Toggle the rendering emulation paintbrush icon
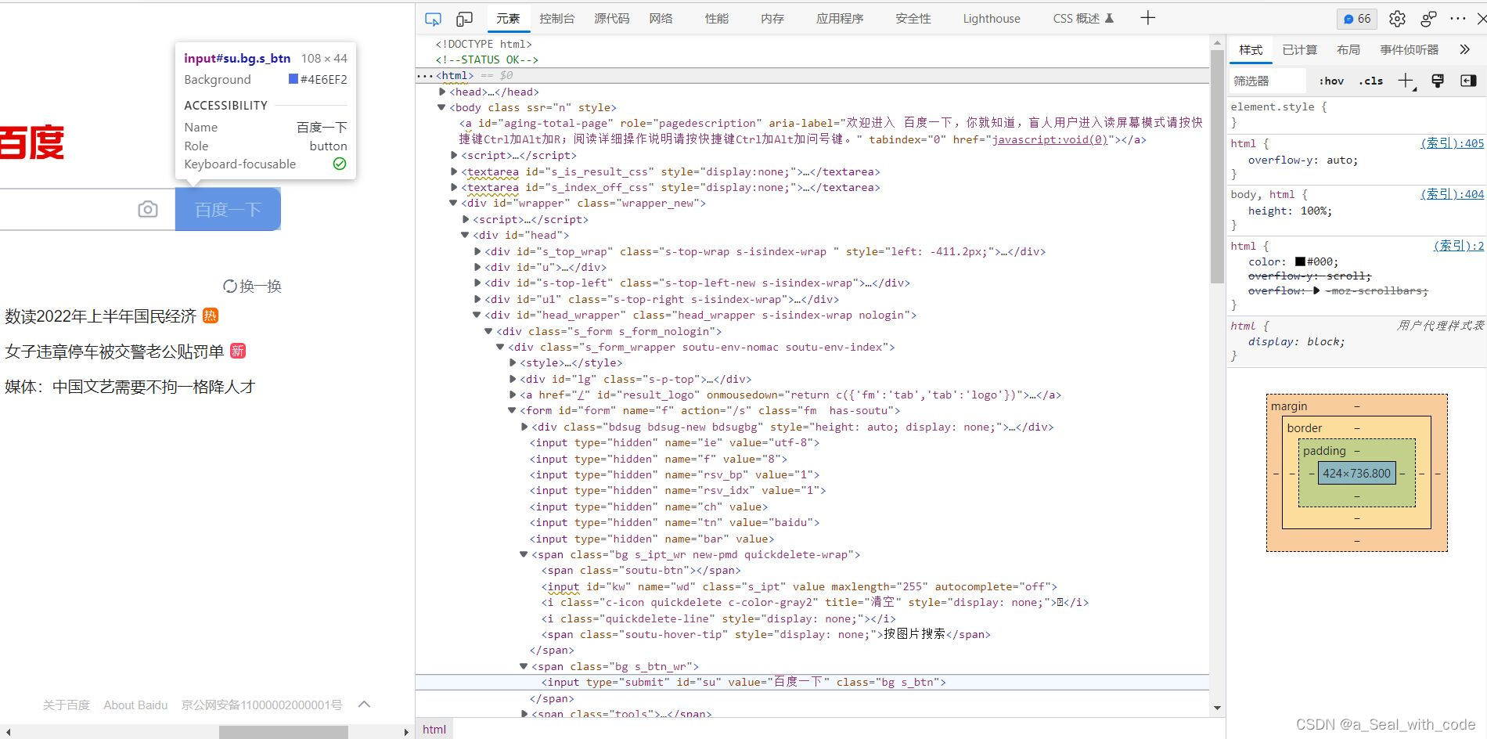The image size is (1487, 739). coord(1438,81)
